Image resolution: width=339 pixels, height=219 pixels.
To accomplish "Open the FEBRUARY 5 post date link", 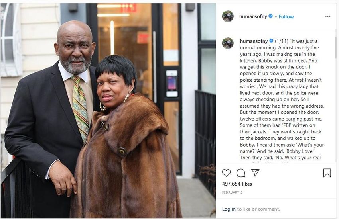I will click(232, 192).
